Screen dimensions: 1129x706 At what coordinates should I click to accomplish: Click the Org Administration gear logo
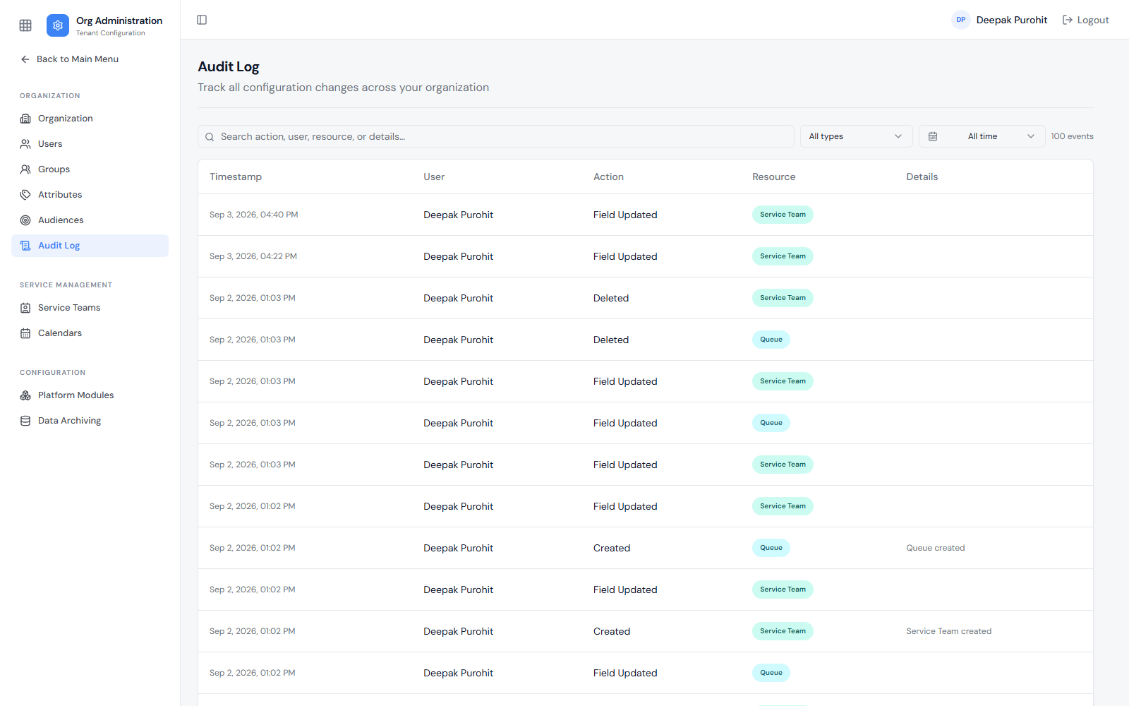tap(58, 25)
